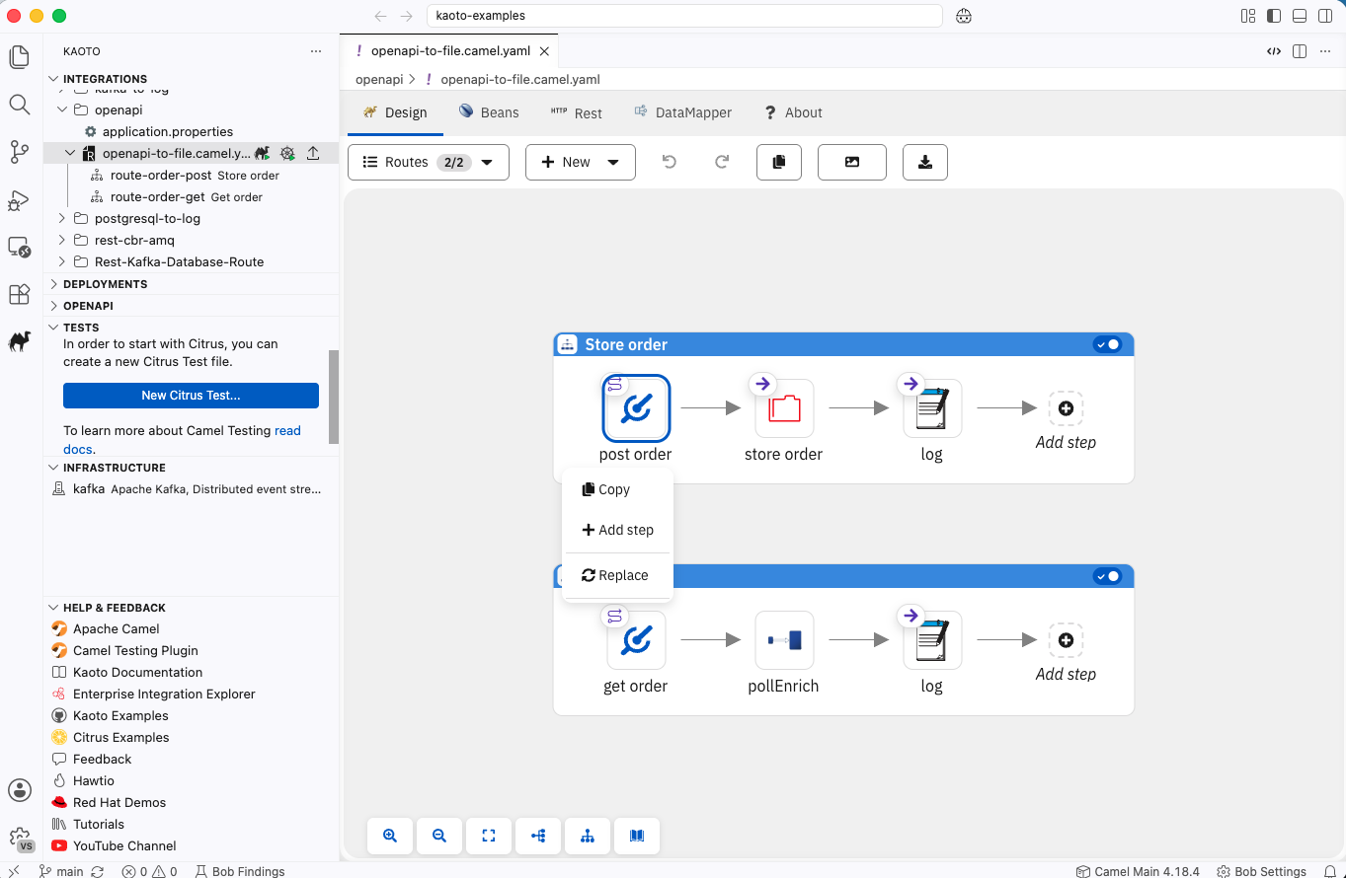Toggle second route enabled switch
Image resolution: width=1346 pixels, height=878 pixels.
tap(1107, 576)
